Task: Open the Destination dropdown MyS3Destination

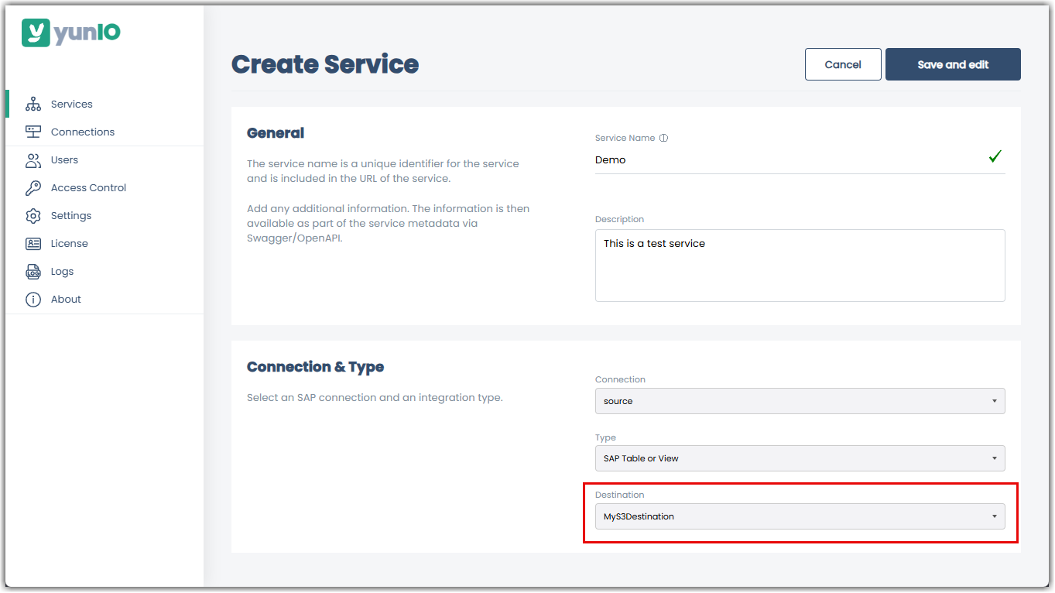Action: [x=800, y=516]
